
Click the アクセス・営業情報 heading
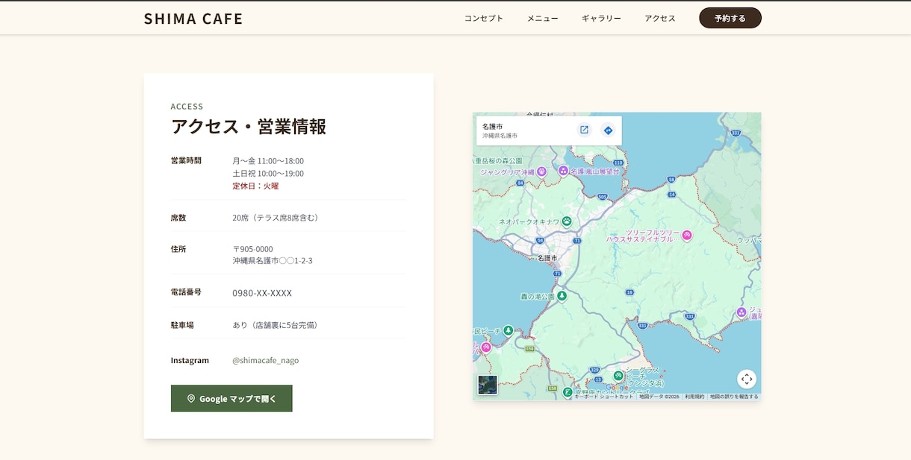click(x=249, y=127)
